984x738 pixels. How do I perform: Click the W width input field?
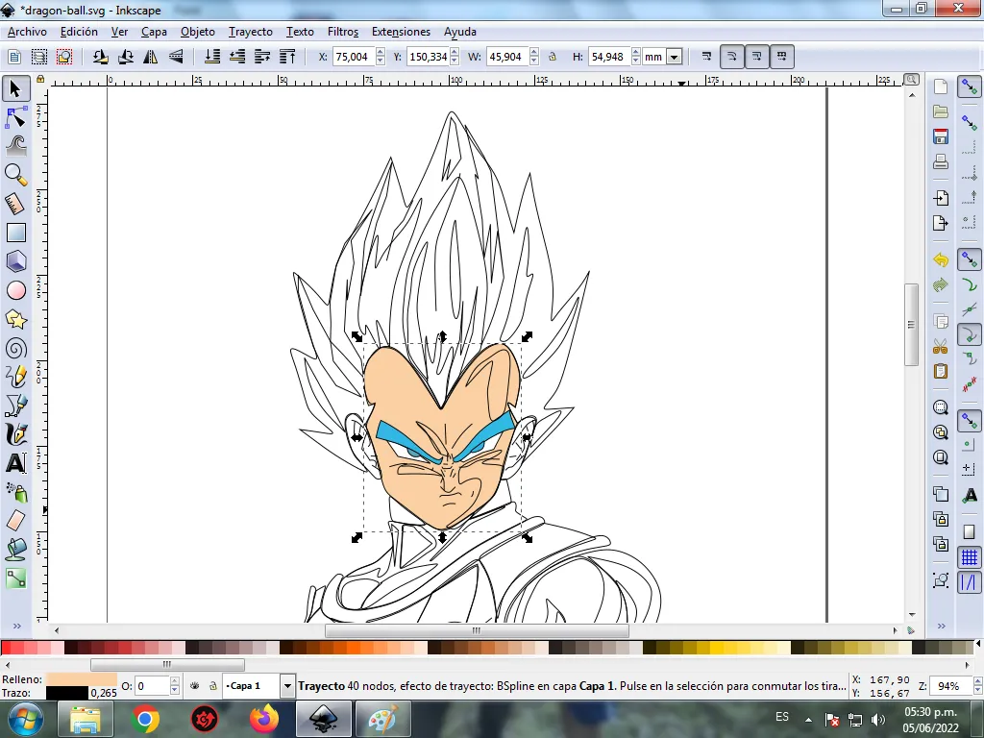(507, 57)
